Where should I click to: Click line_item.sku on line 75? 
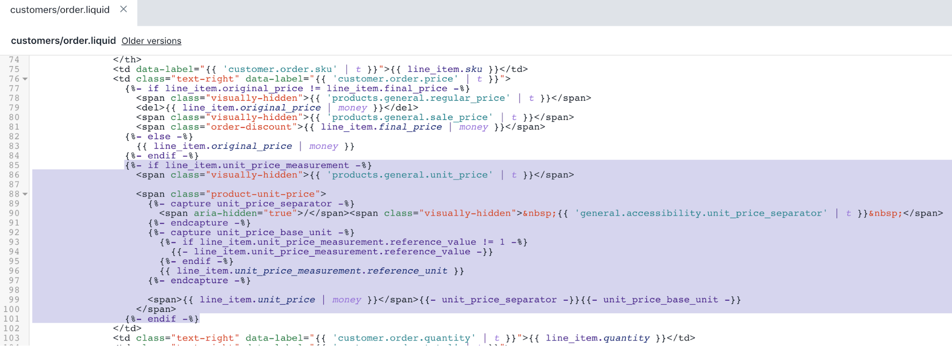[445, 69]
